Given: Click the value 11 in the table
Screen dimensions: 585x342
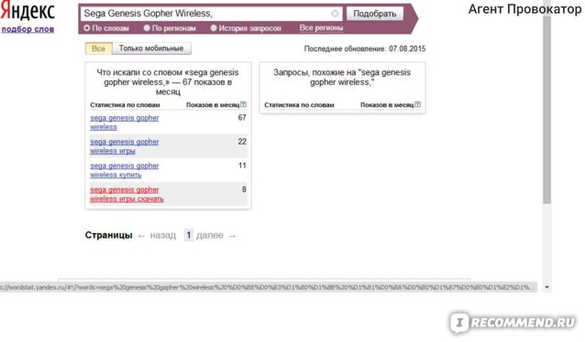Looking at the screenshot, I should tap(242, 166).
